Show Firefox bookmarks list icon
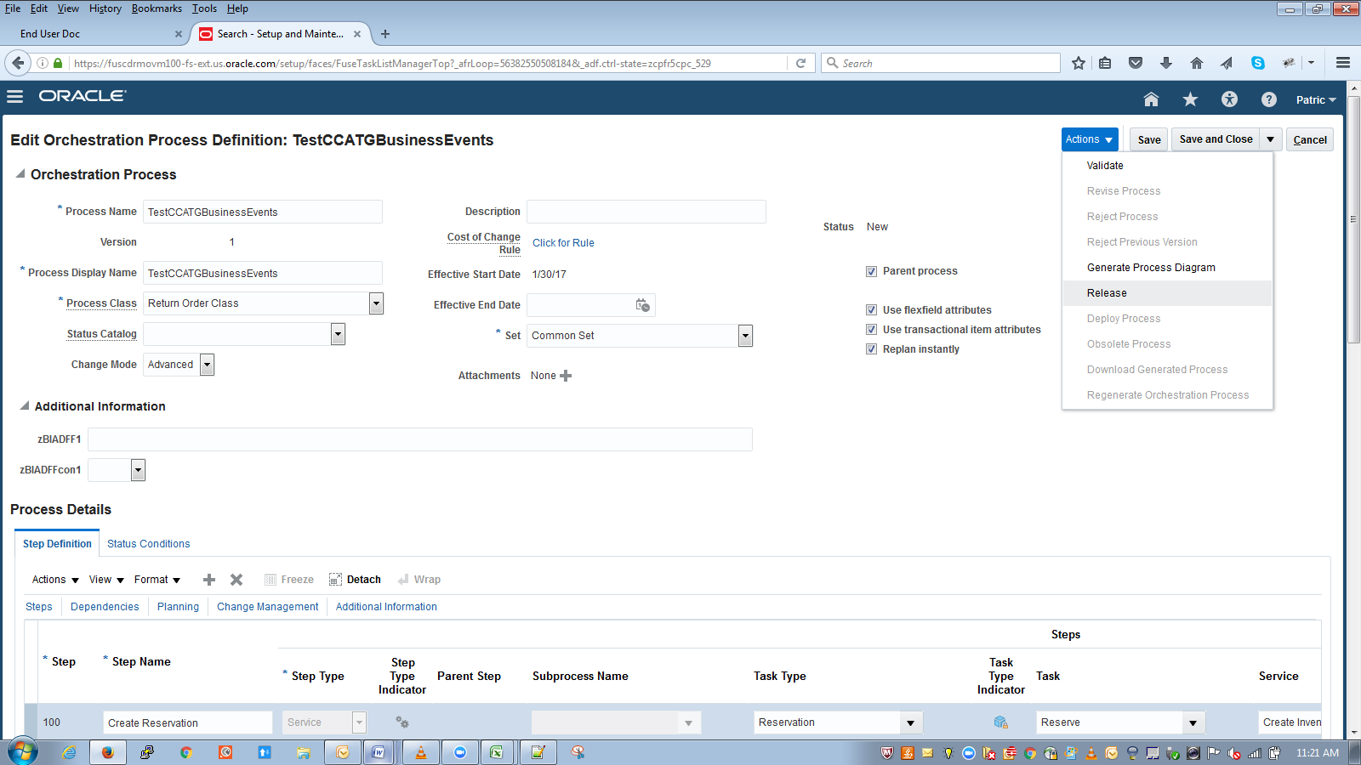This screenshot has width=1361, height=765. click(x=1105, y=63)
